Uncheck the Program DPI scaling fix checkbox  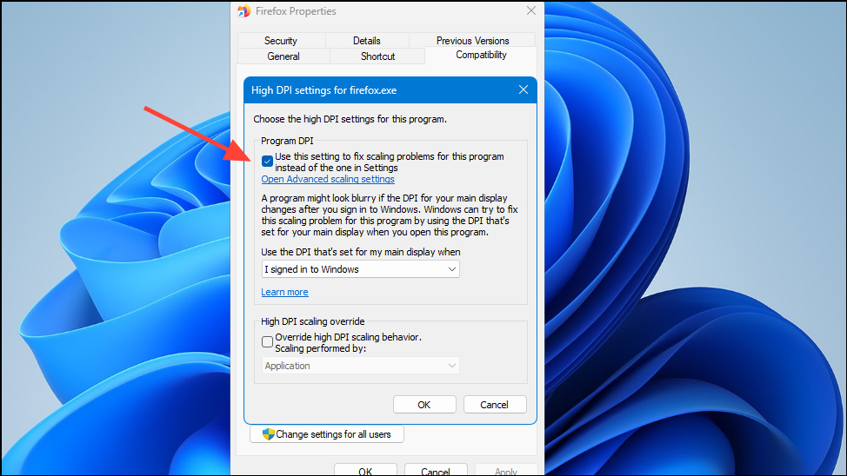(x=267, y=162)
